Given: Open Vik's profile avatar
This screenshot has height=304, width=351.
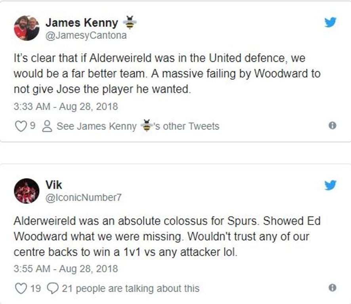Looking at the screenshot, I should (27, 191).
